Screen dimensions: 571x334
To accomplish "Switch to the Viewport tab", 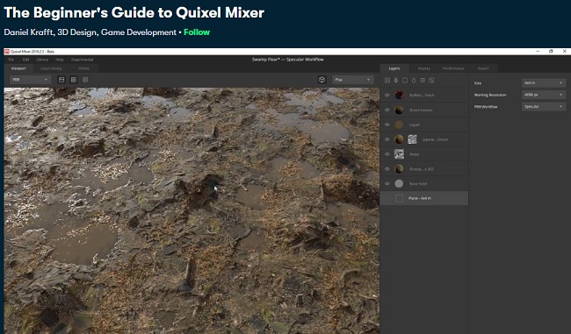I will point(18,68).
